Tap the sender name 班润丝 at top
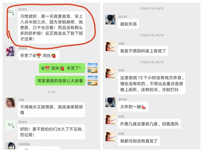This screenshot has width=203, height=152. coord(23,9)
